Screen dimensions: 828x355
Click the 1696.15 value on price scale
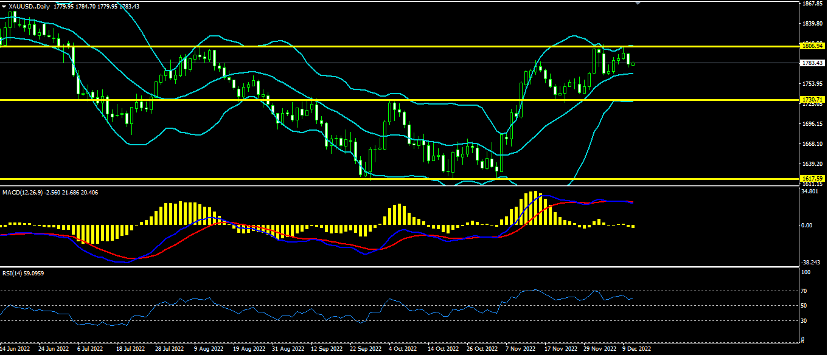click(x=812, y=124)
